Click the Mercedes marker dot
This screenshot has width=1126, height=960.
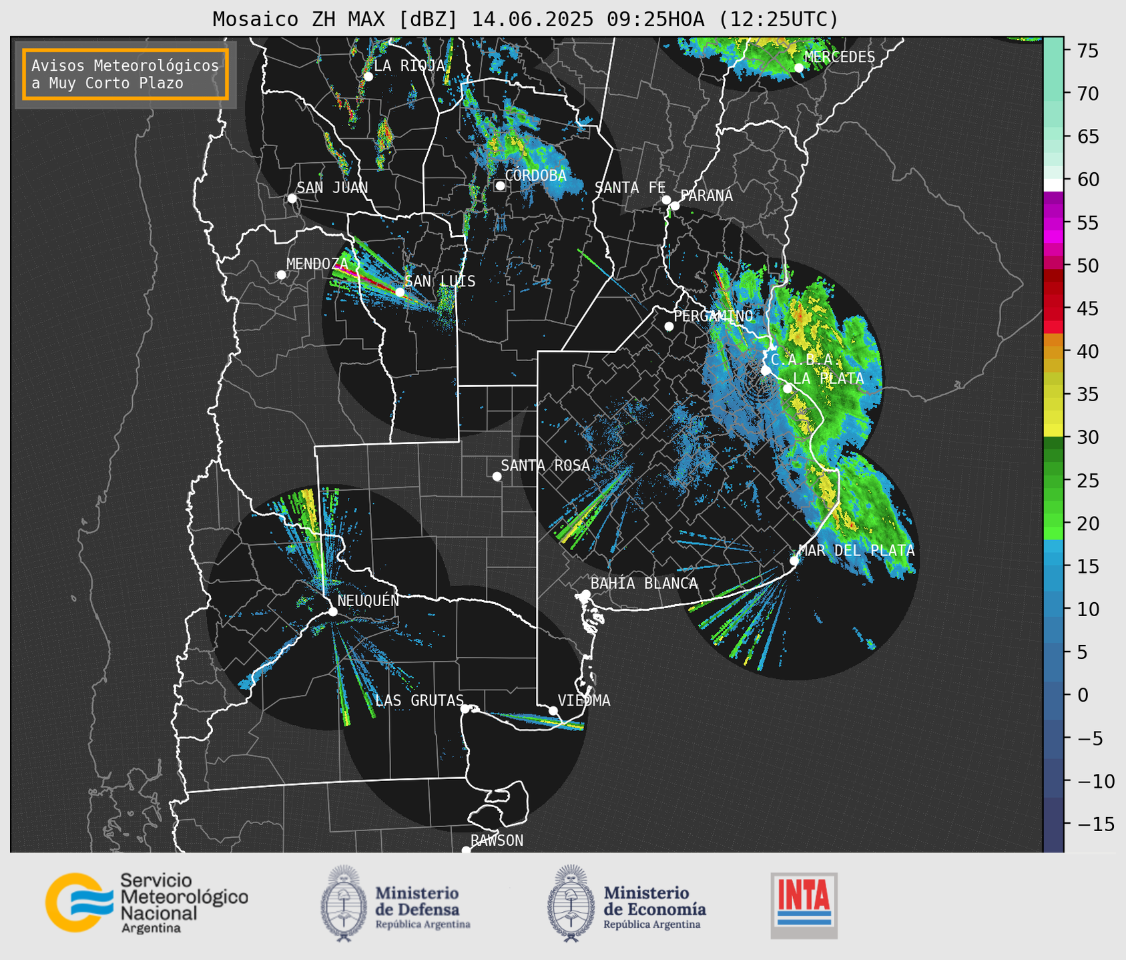click(798, 67)
